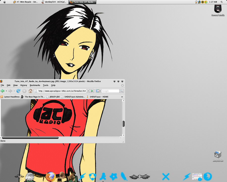This screenshot has height=182, width=227.
Task: Click into the URL address field
Action: pyautogui.click(x=60, y=91)
